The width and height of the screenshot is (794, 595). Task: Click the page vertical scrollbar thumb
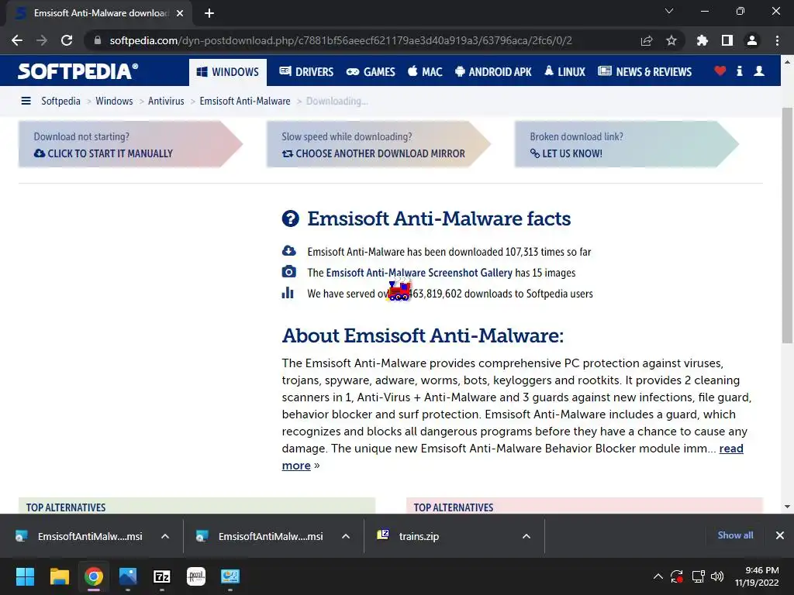[x=787, y=225]
